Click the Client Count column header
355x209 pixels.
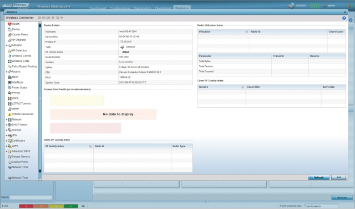click(336, 32)
